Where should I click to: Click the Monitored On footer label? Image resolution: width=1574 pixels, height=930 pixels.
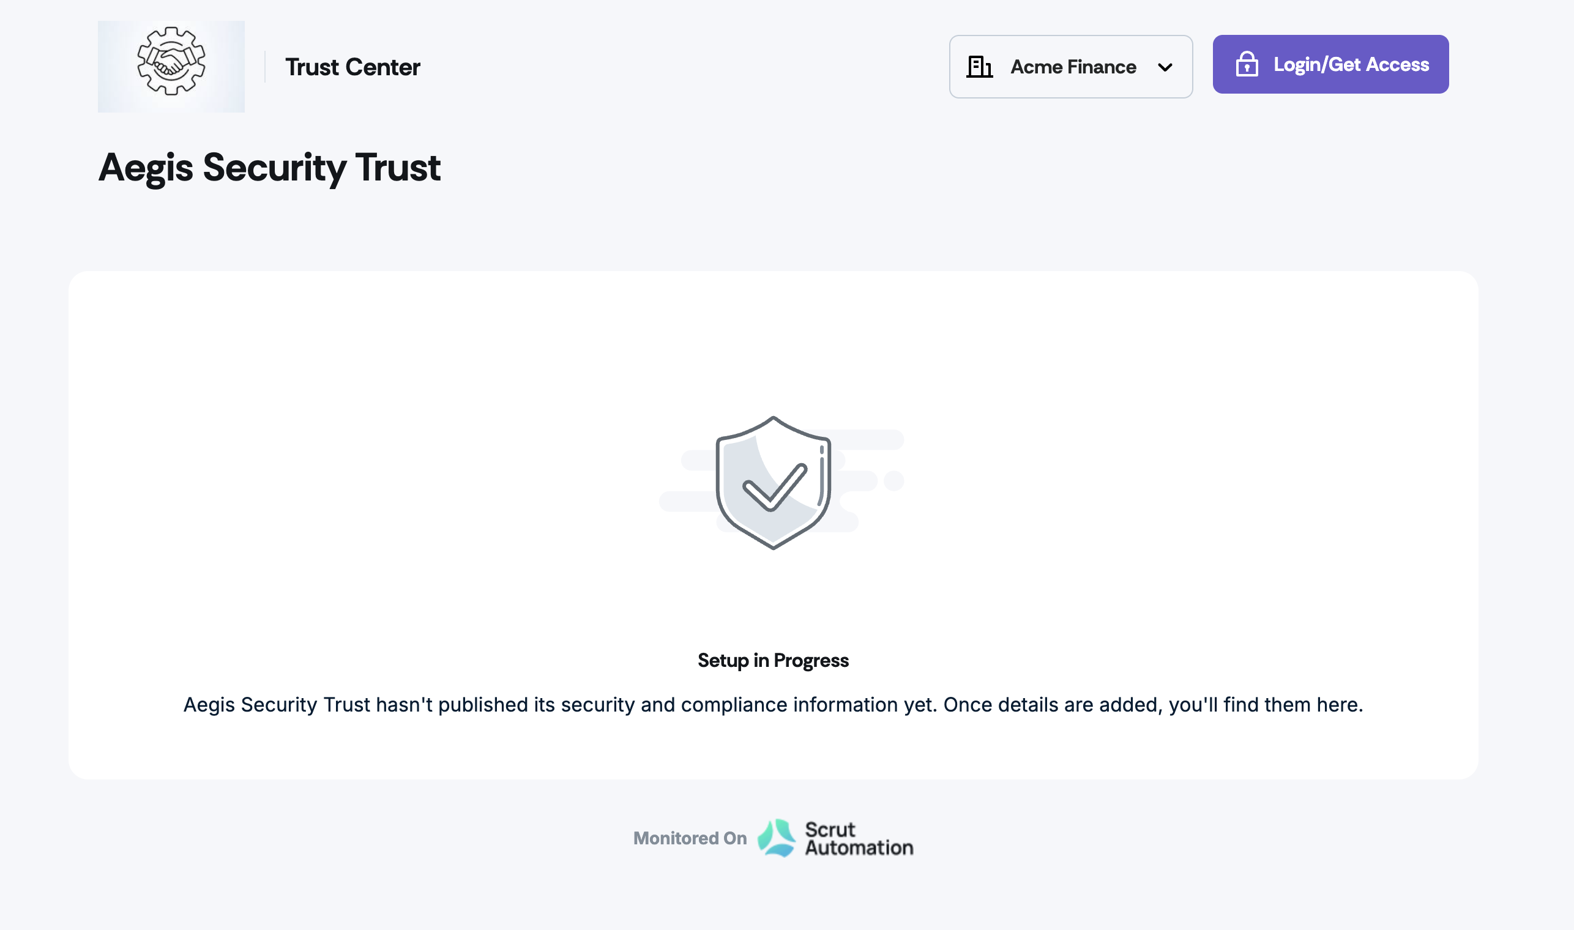(690, 838)
